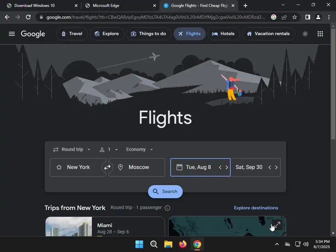Open the clock and date panel
This screenshot has width=336, height=252.
point(322,244)
